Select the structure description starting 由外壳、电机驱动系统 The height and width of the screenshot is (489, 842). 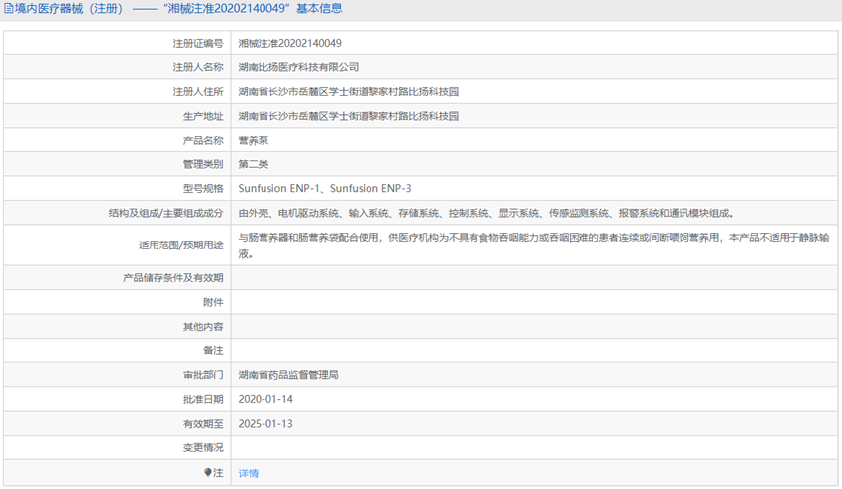point(486,213)
